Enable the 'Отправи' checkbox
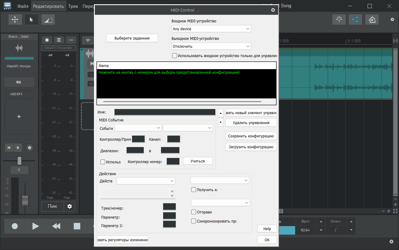 coord(194,212)
